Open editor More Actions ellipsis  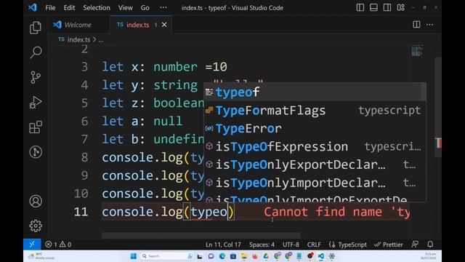pyautogui.click(x=429, y=24)
